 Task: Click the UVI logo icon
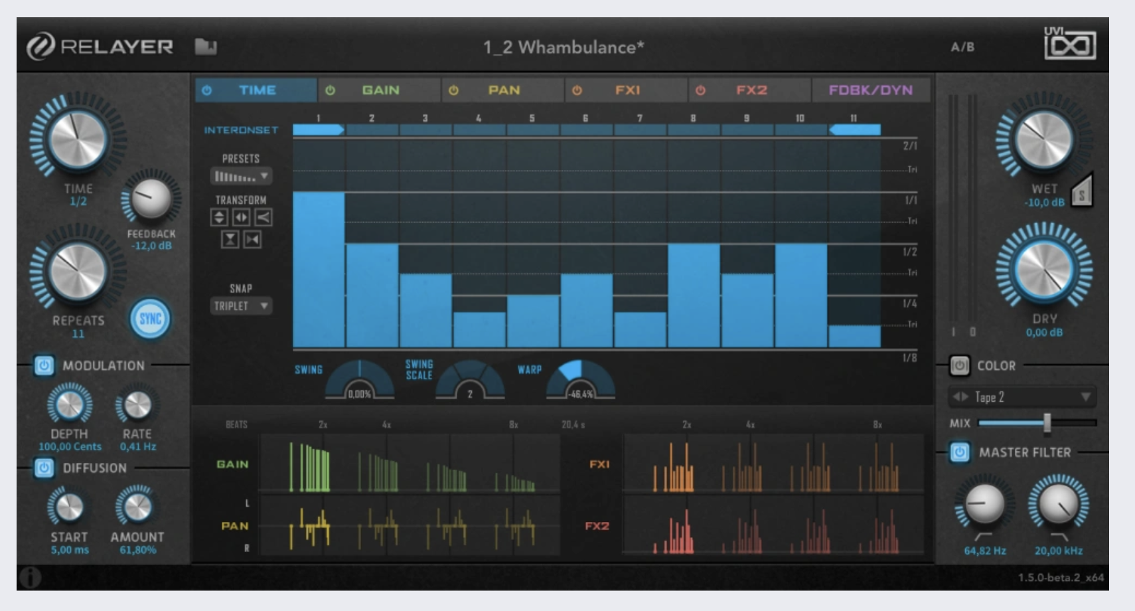pos(1069,44)
